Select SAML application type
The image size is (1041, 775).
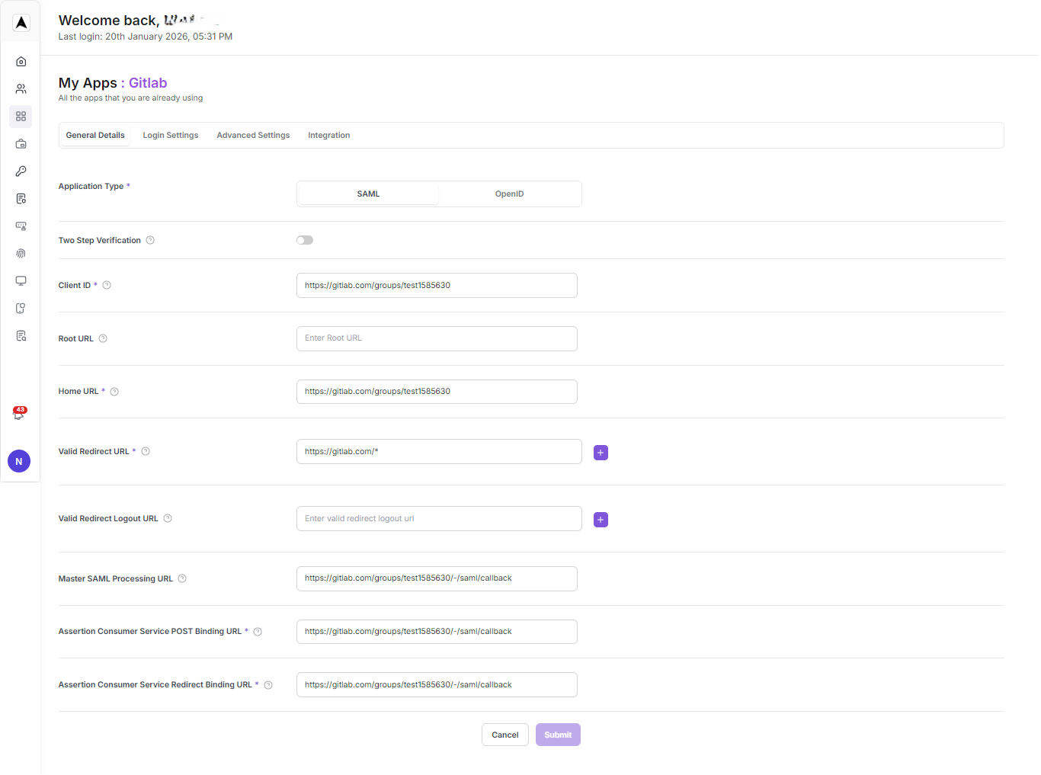pyautogui.click(x=368, y=194)
